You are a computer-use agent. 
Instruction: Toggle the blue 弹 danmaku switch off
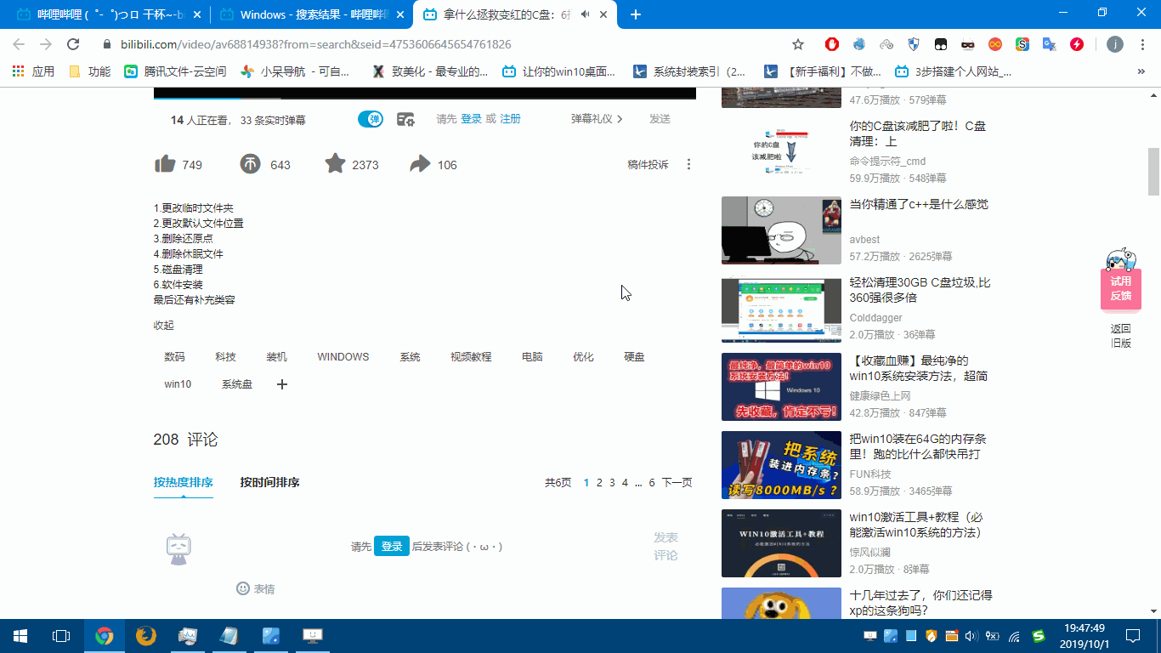[x=370, y=119]
